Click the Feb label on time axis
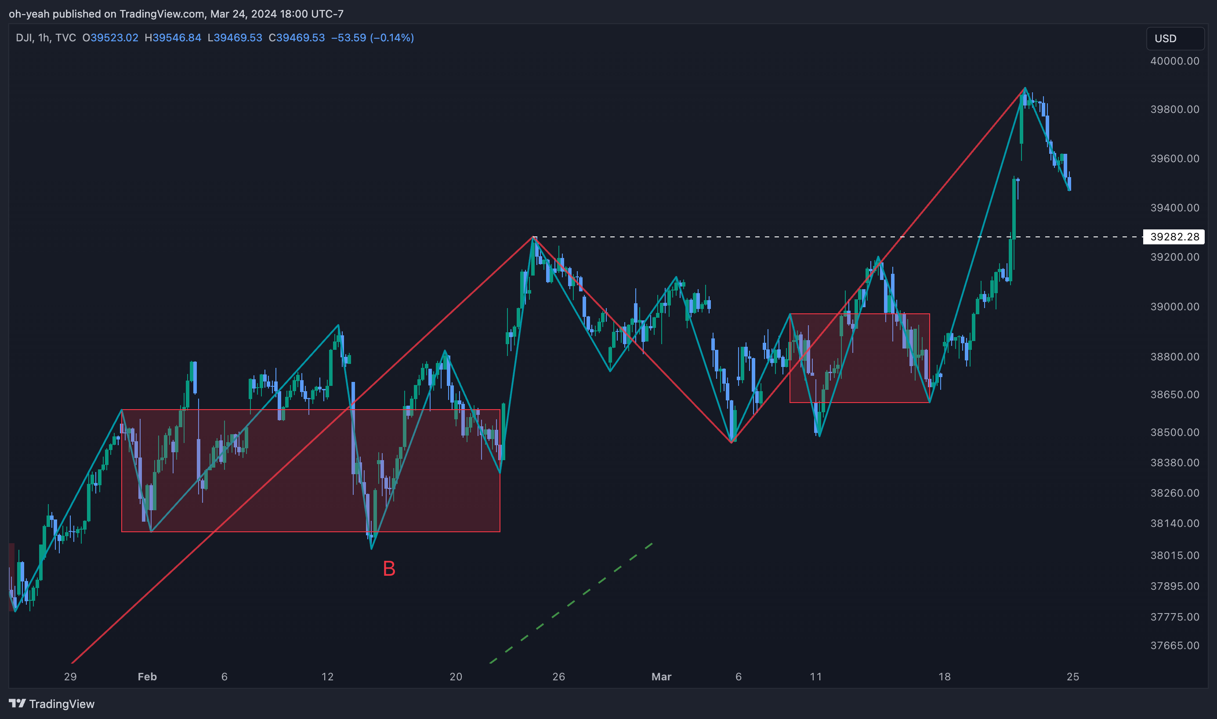This screenshot has height=719, width=1217. [x=147, y=676]
